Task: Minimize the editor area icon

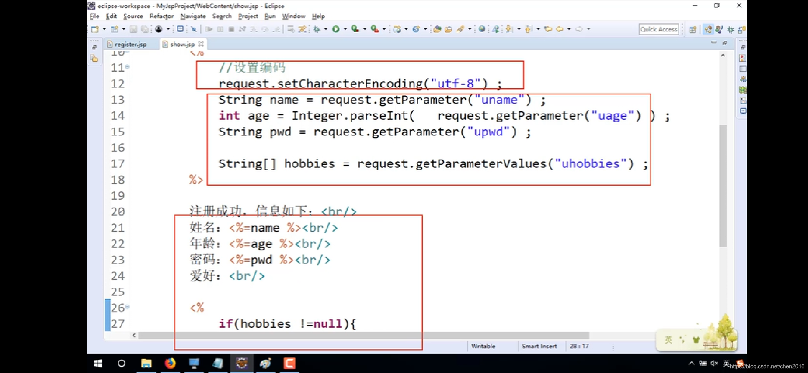Action: pyautogui.click(x=714, y=42)
